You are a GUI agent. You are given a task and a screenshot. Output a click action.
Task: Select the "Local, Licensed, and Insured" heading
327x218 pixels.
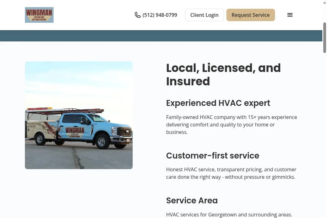click(x=223, y=74)
